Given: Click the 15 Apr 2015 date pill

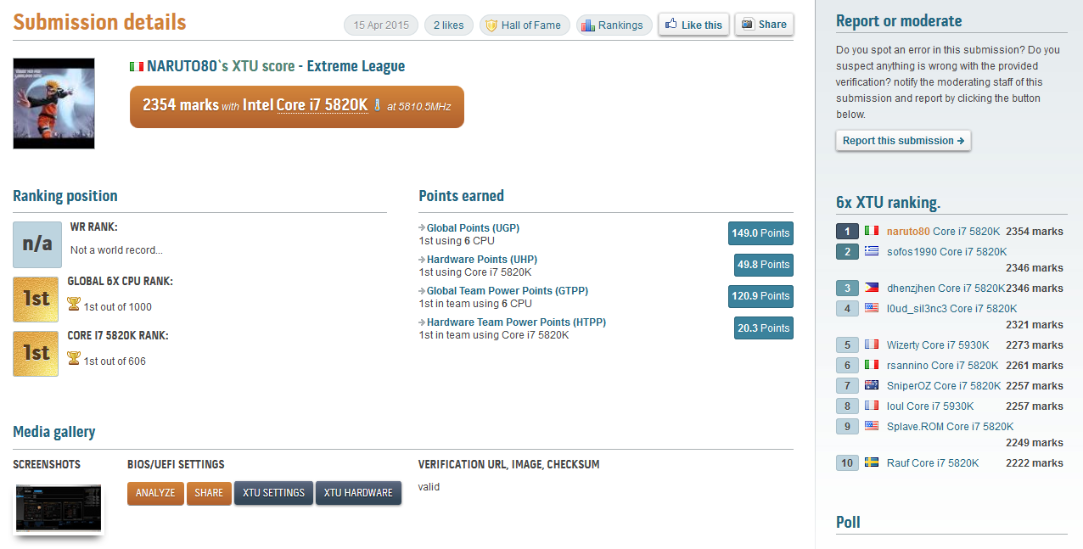Looking at the screenshot, I should pyautogui.click(x=382, y=25).
